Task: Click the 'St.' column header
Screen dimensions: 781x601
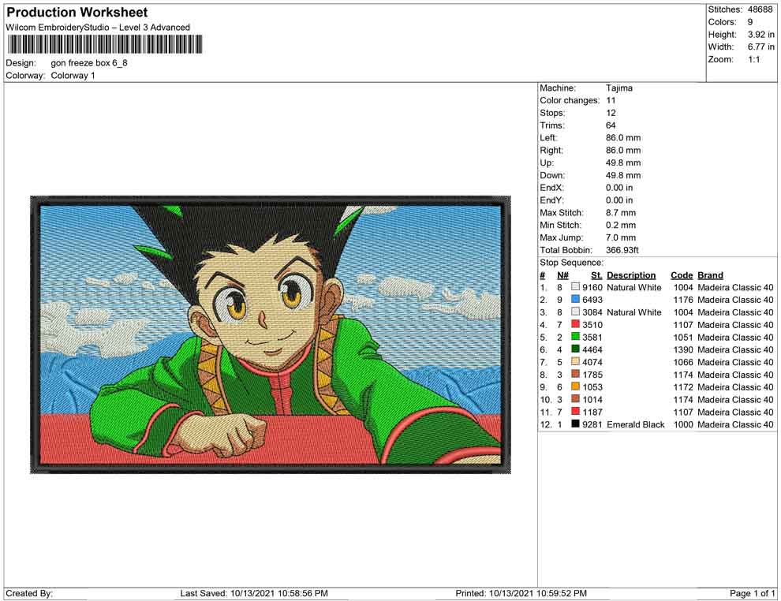Action: (596, 274)
